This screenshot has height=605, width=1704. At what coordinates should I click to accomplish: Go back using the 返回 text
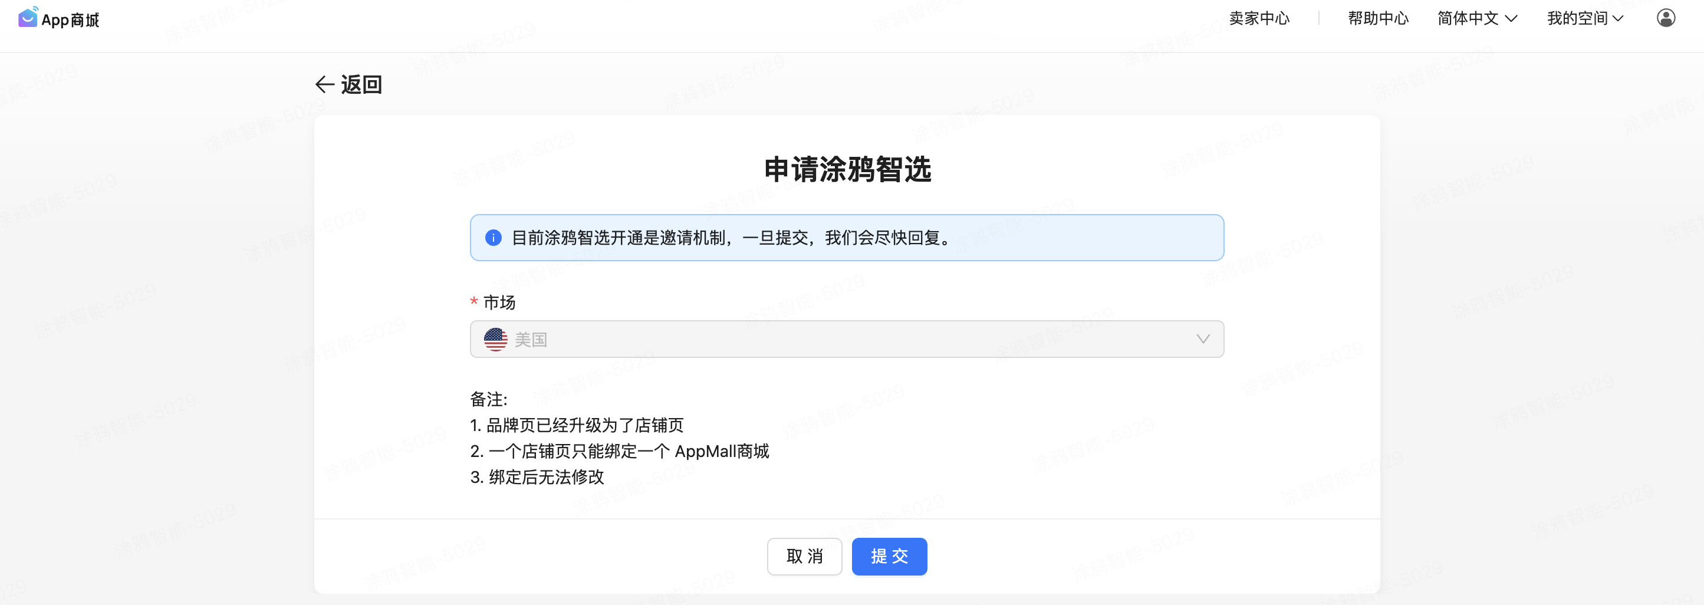click(361, 85)
